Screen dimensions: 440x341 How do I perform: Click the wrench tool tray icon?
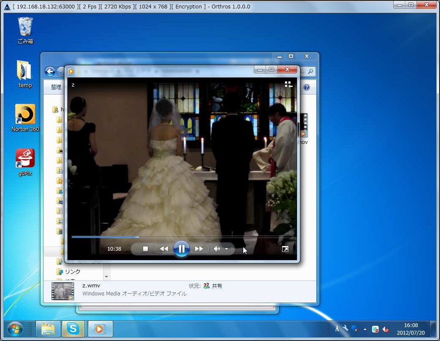345,328
